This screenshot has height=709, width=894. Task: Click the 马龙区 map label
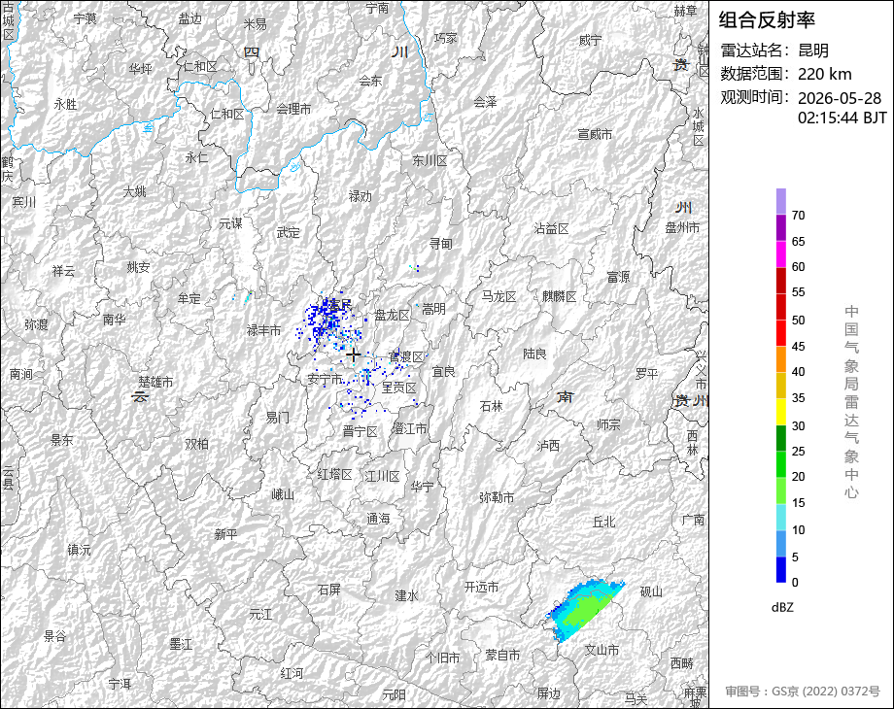(x=499, y=296)
